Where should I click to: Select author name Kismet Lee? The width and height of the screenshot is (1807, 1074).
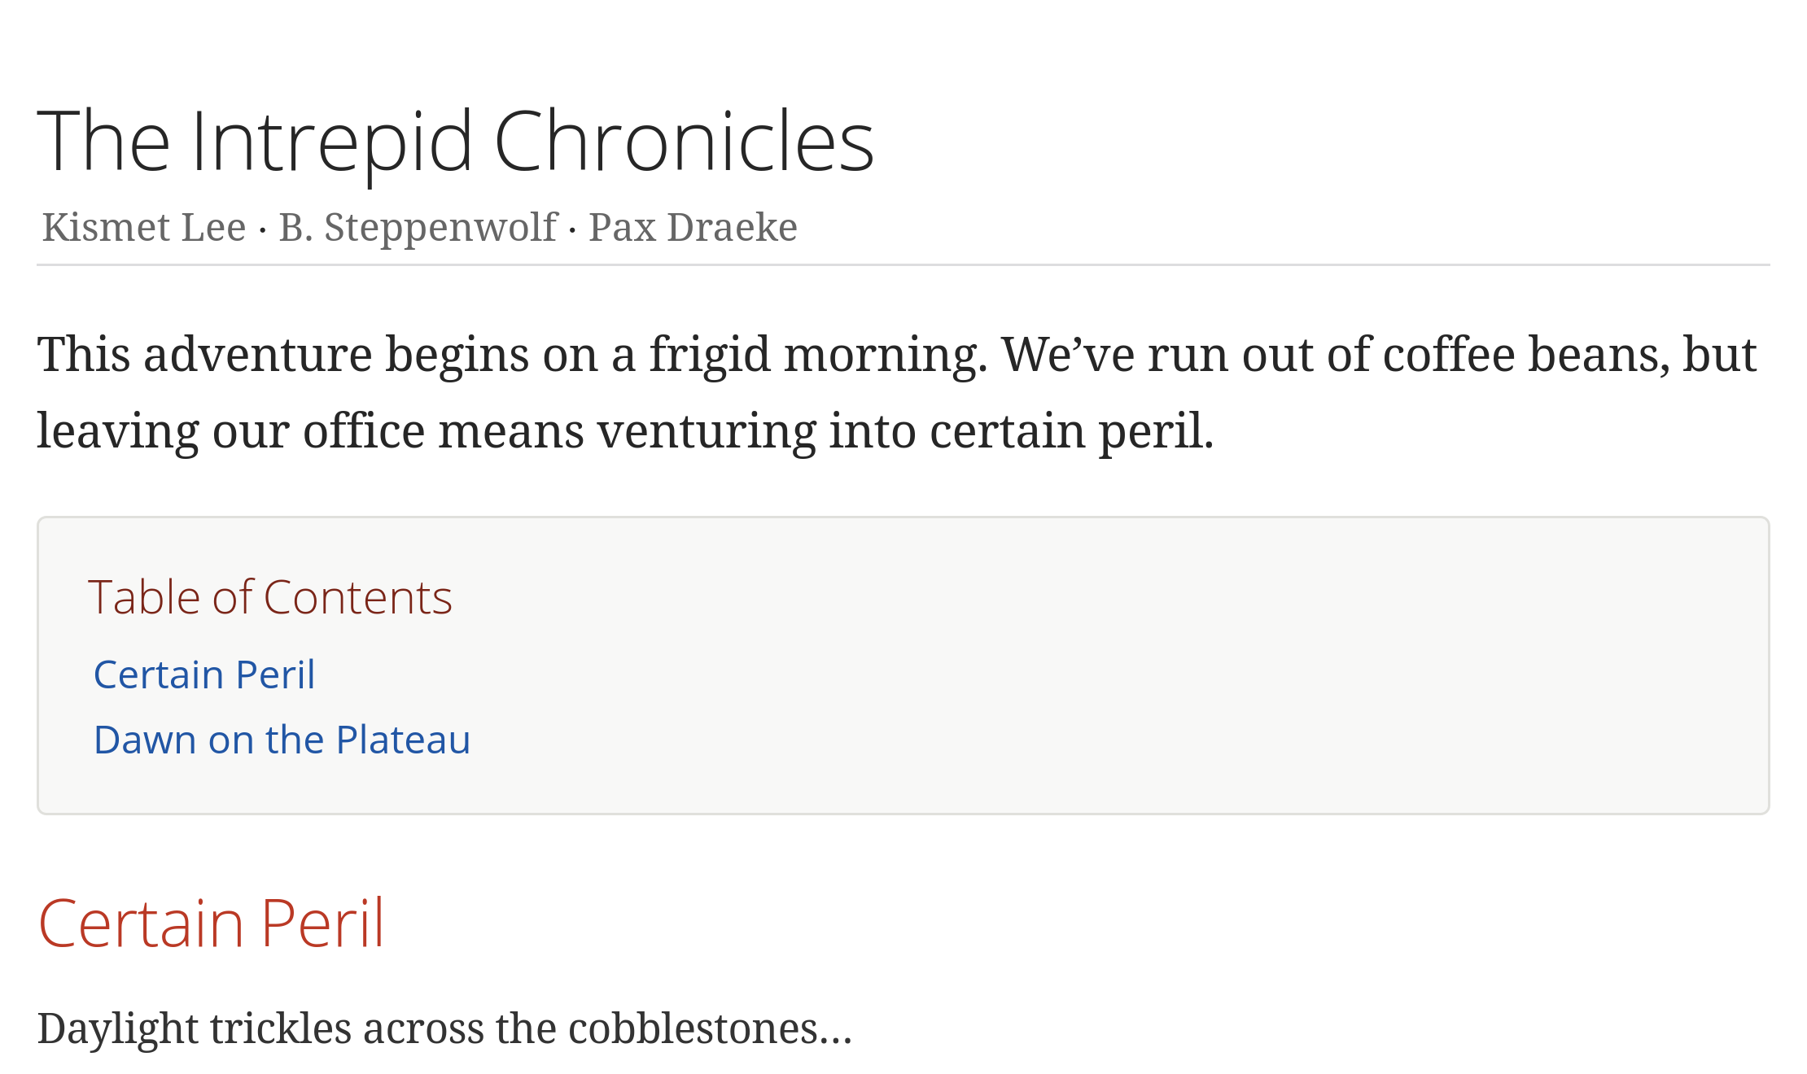144,227
